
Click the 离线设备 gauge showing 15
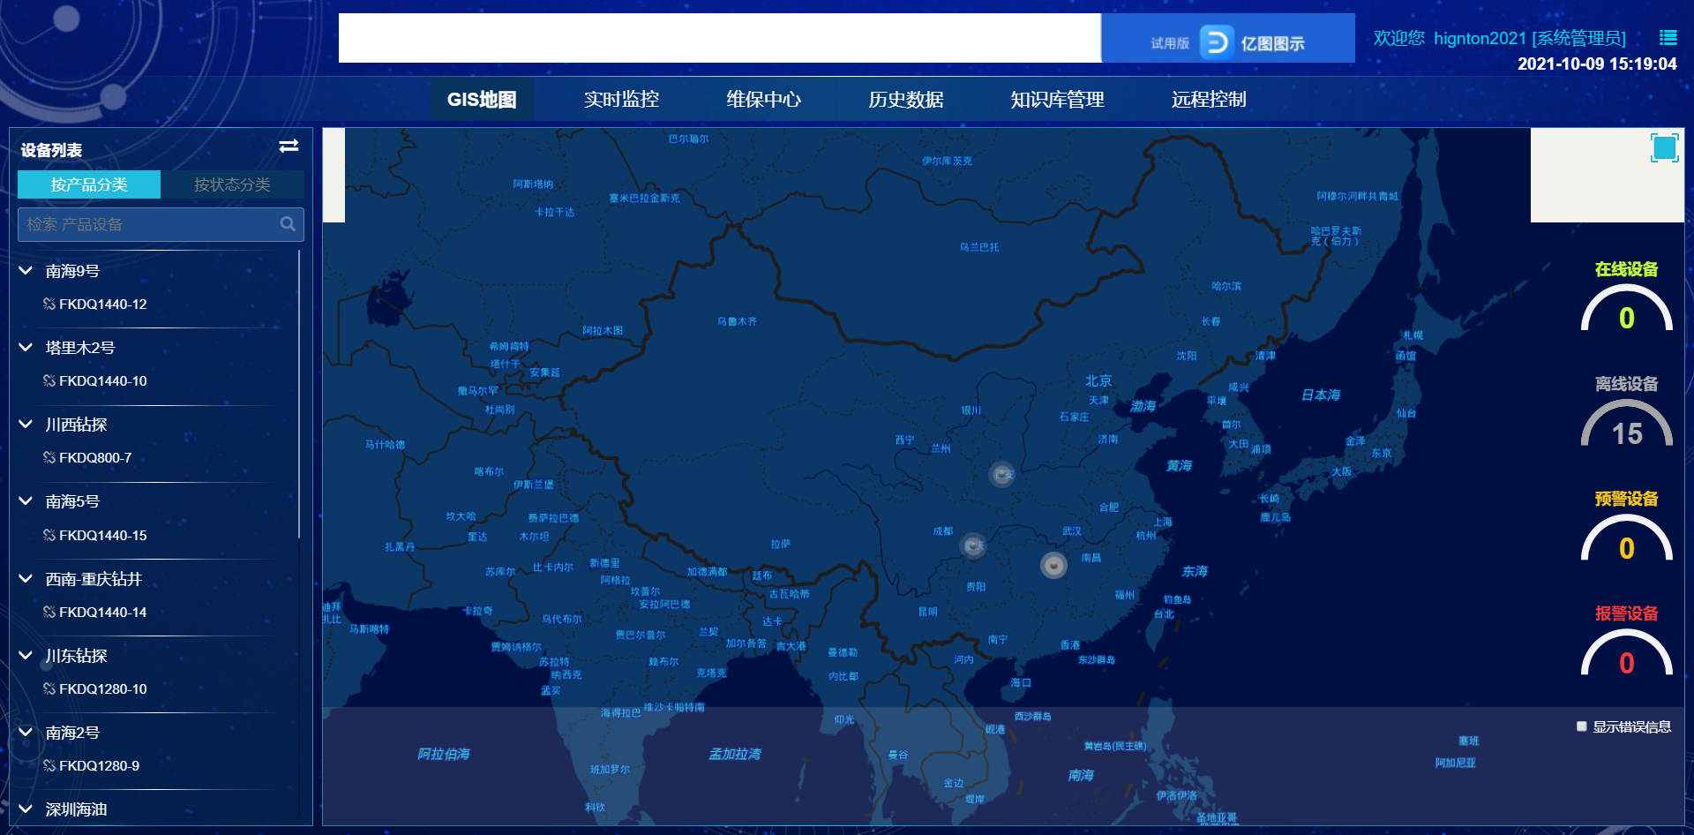pos(1626,425)
